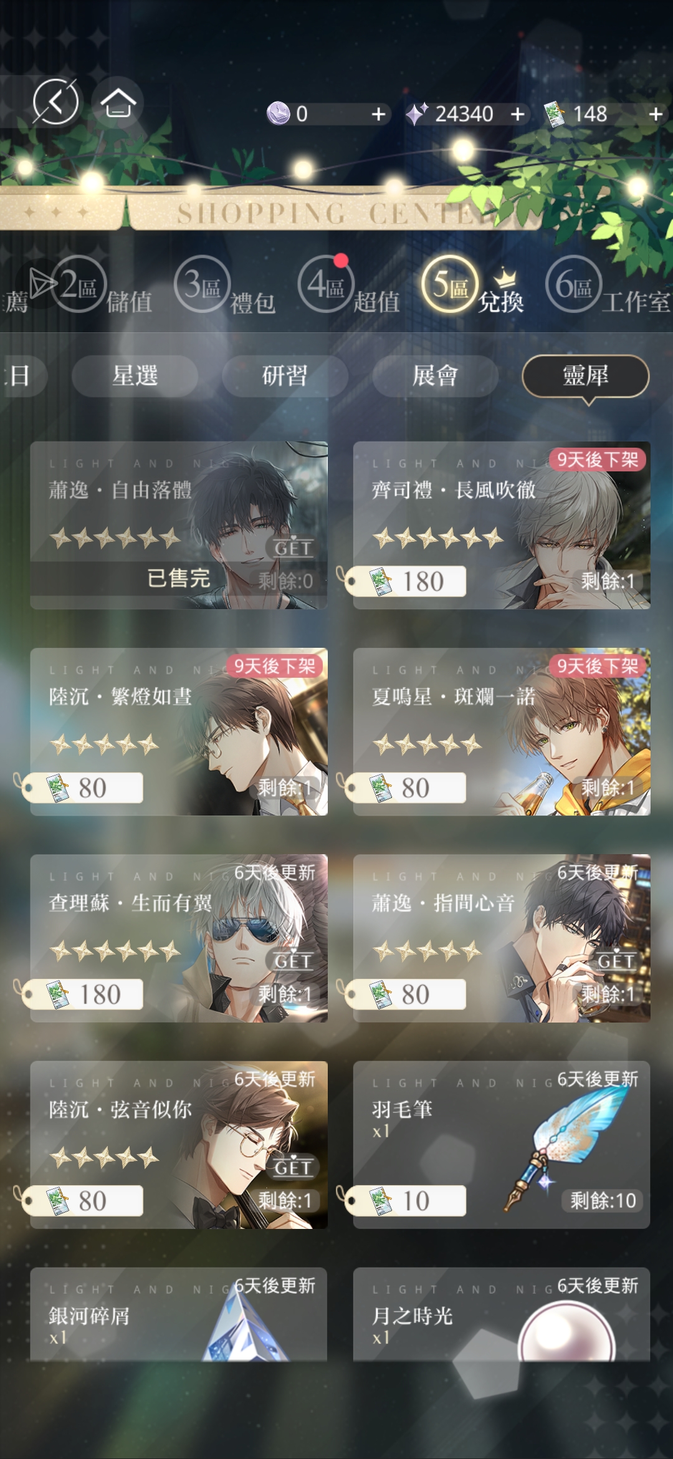Tap the green ticket currency icon
Viewport: 673px width, 1459px height.
point(554,114)
